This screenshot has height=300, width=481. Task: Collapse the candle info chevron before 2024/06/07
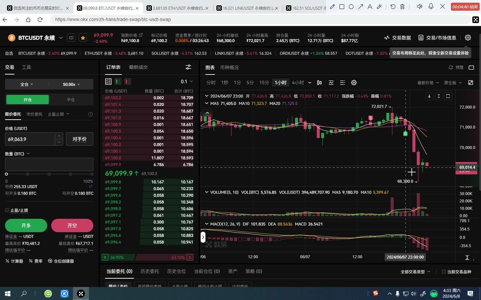tap(206, 96)
